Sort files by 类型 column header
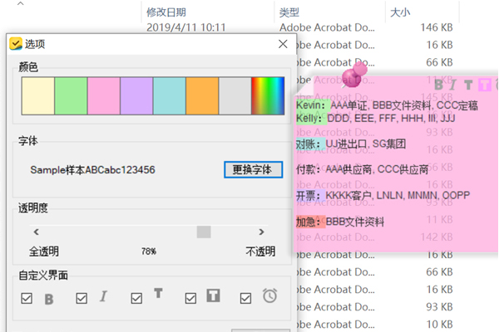The image size is (499, 332). [x=289, y=12]
